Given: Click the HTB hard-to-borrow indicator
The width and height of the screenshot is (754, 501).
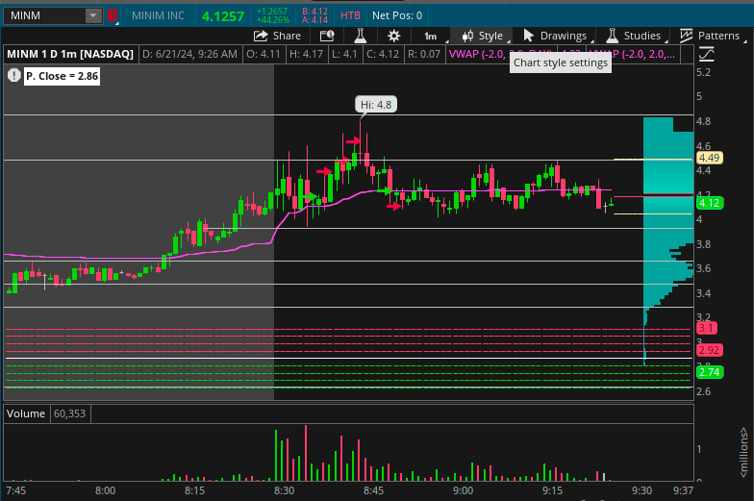Looking at the screenshot, I should tap(350, 15).
